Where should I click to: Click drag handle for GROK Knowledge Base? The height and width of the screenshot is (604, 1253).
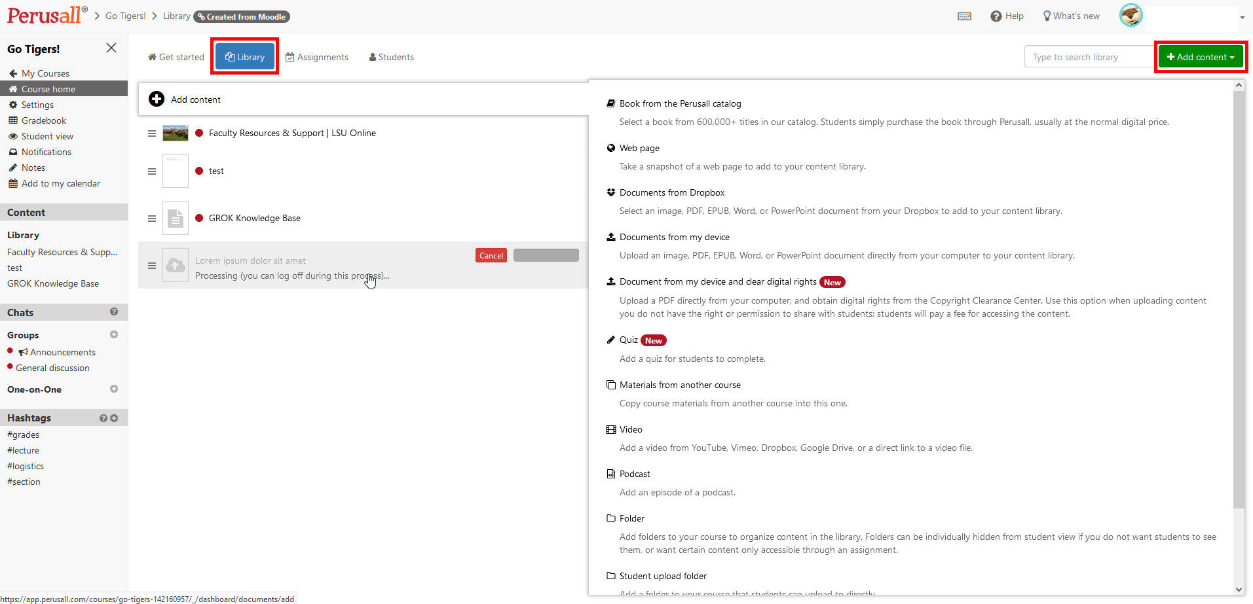tap(152, 219)
